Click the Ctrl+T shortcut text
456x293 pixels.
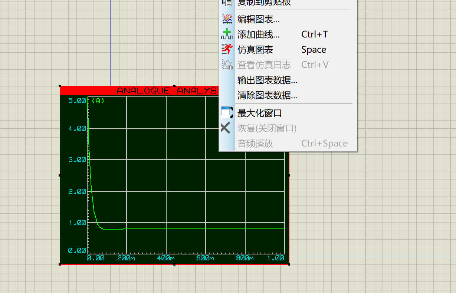[315, 34]
